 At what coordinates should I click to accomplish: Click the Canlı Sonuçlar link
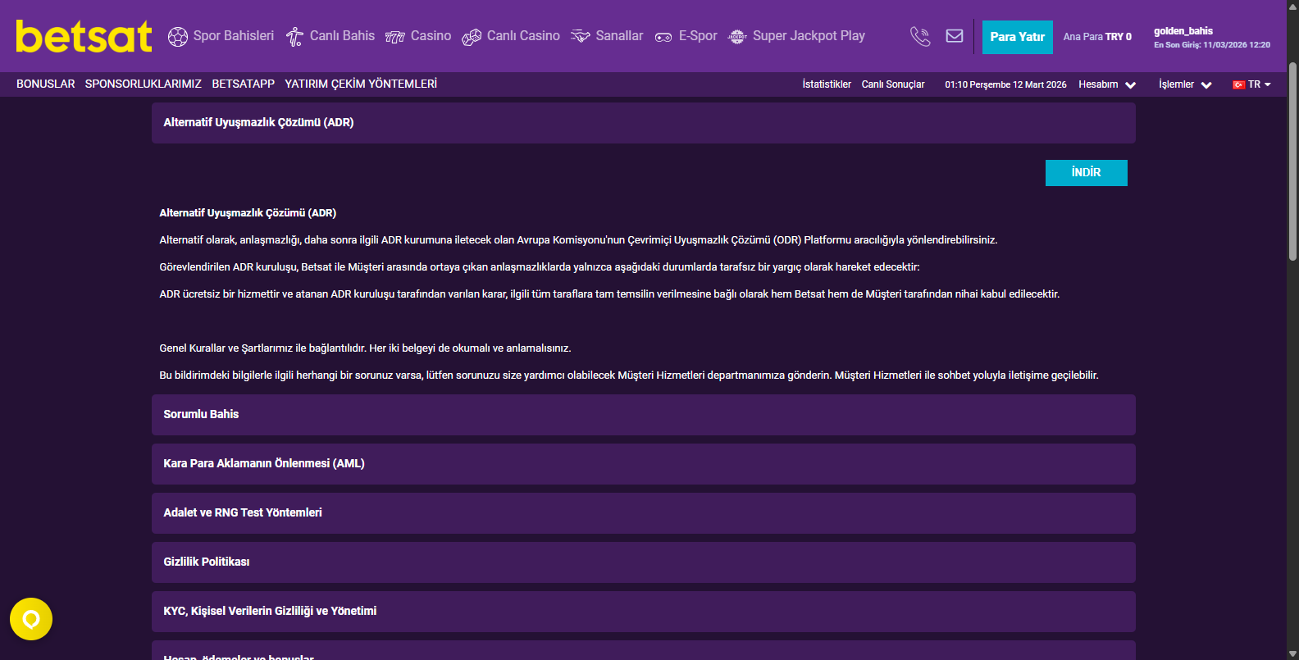[892, 84]
